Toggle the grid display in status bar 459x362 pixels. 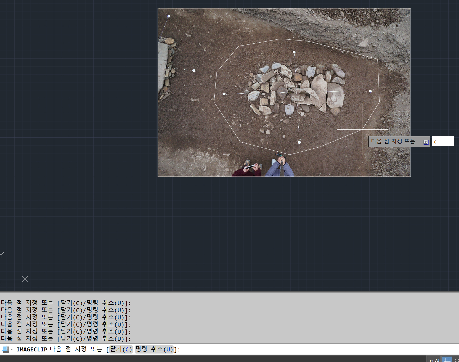click(447, 359)
